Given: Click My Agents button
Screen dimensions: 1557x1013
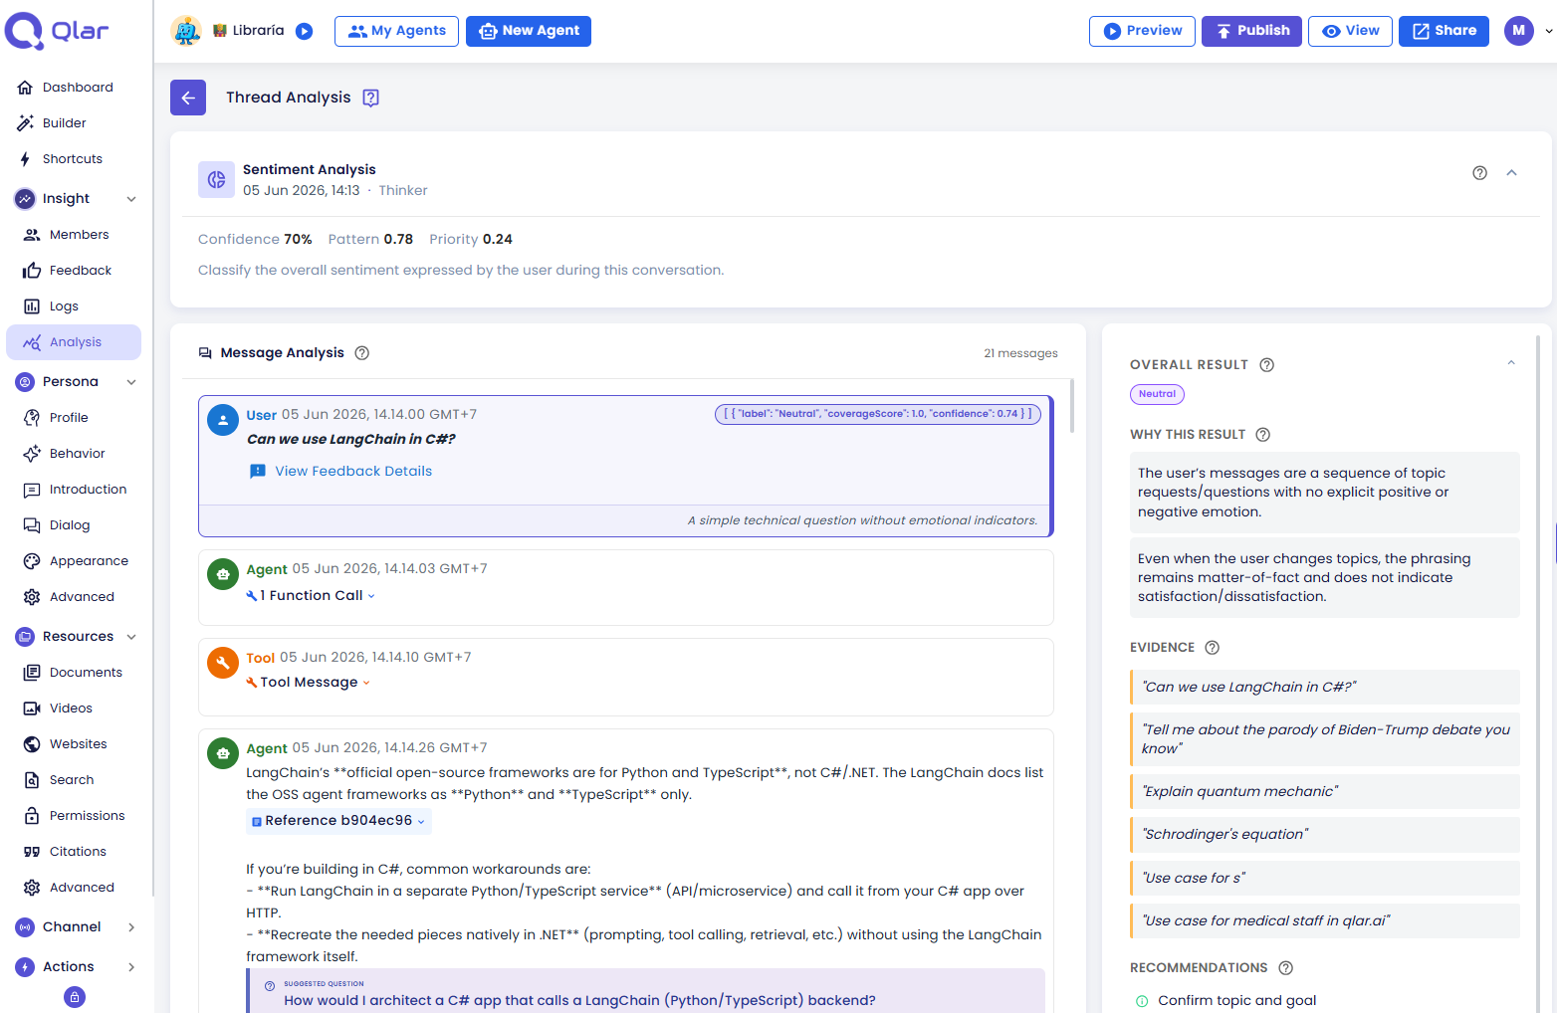Looking at the screenshot, I should point(396,31).
